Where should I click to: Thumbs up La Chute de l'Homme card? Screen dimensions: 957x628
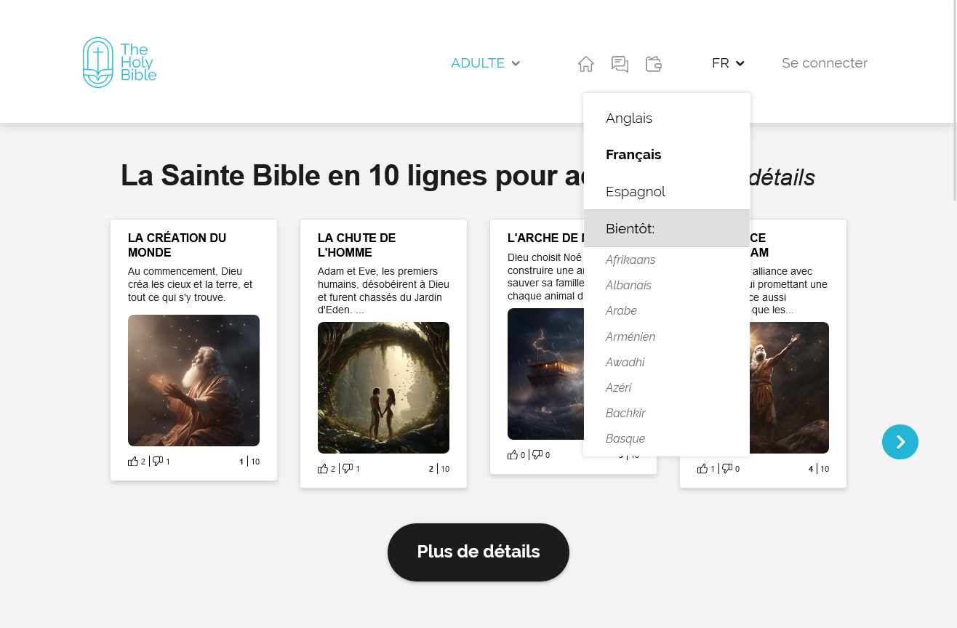pos(323,469)
